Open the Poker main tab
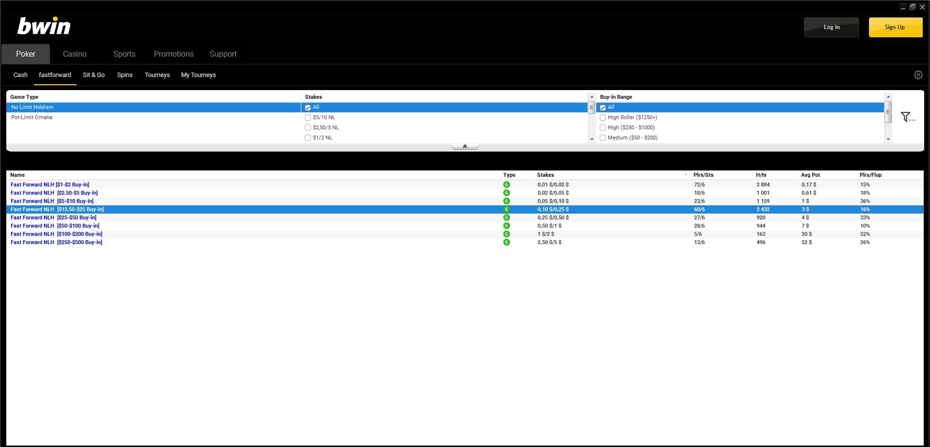Image resolution: width=930 pixels, height=447 pixels. click(26, 54)
